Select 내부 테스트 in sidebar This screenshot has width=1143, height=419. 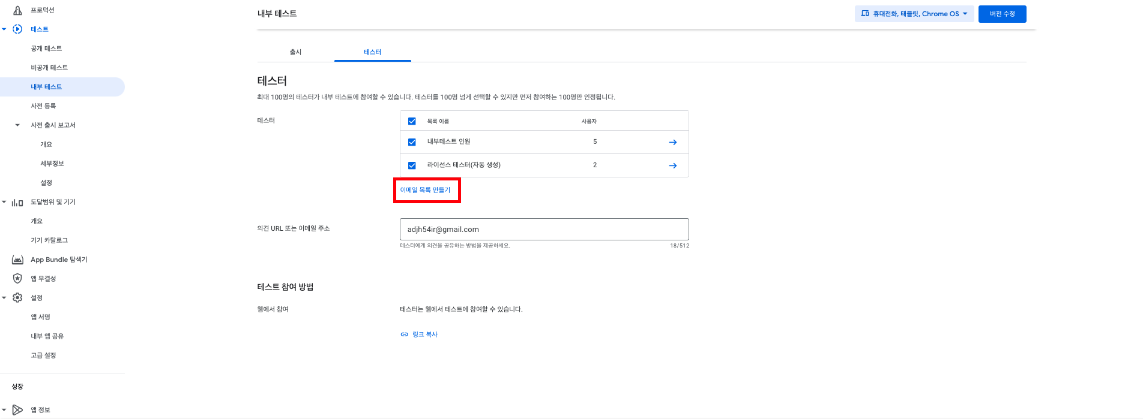tap(46, 87)
